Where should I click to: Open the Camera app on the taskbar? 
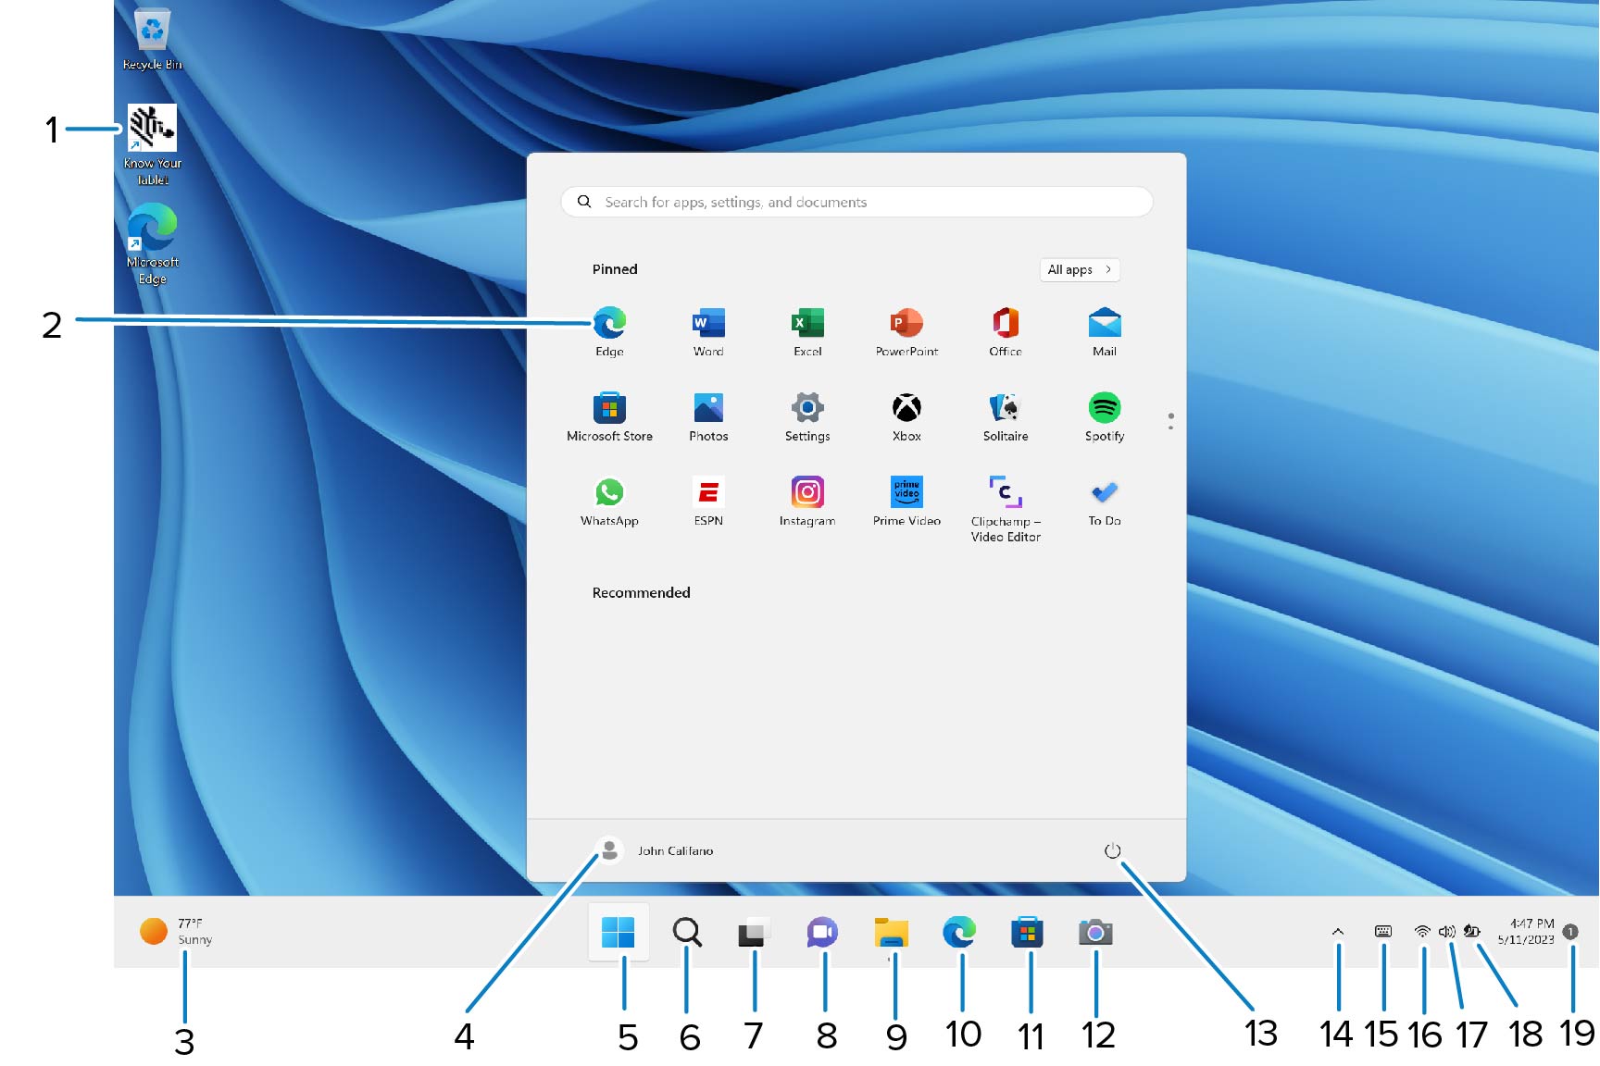click(x=1095, y=932)
